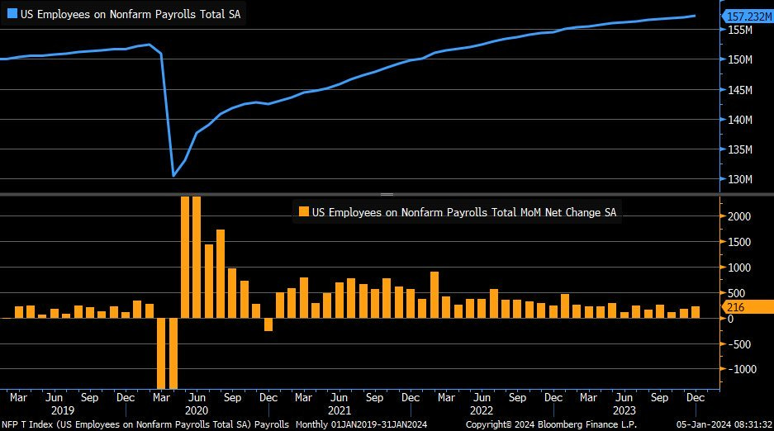774x431 pixels.
Task: Select the 2022 year label on time axis
Action: pos(481,410)
